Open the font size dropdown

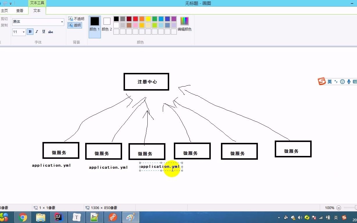(23, 32)
